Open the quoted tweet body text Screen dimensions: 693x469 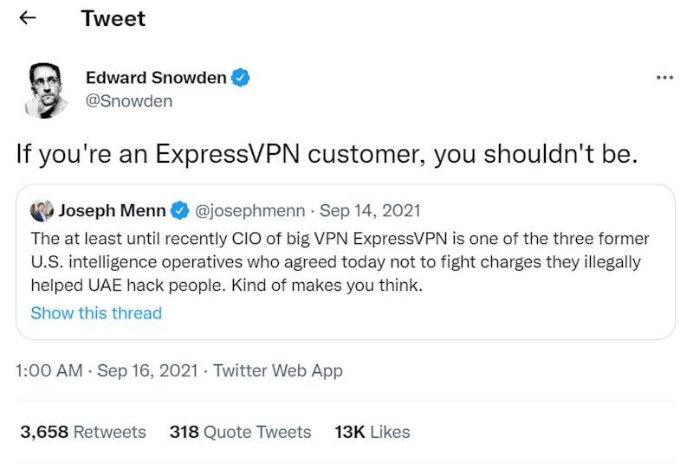click(340, 262)
